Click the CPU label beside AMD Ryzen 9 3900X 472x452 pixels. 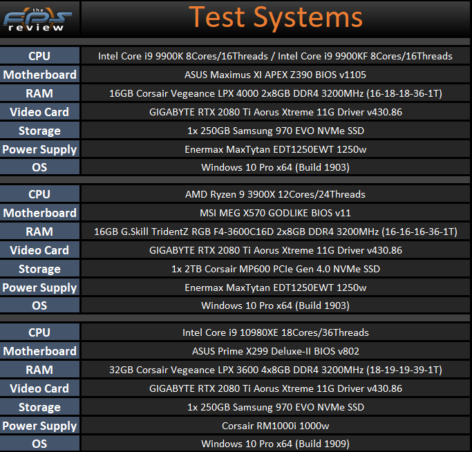click(x=39, y=194)
